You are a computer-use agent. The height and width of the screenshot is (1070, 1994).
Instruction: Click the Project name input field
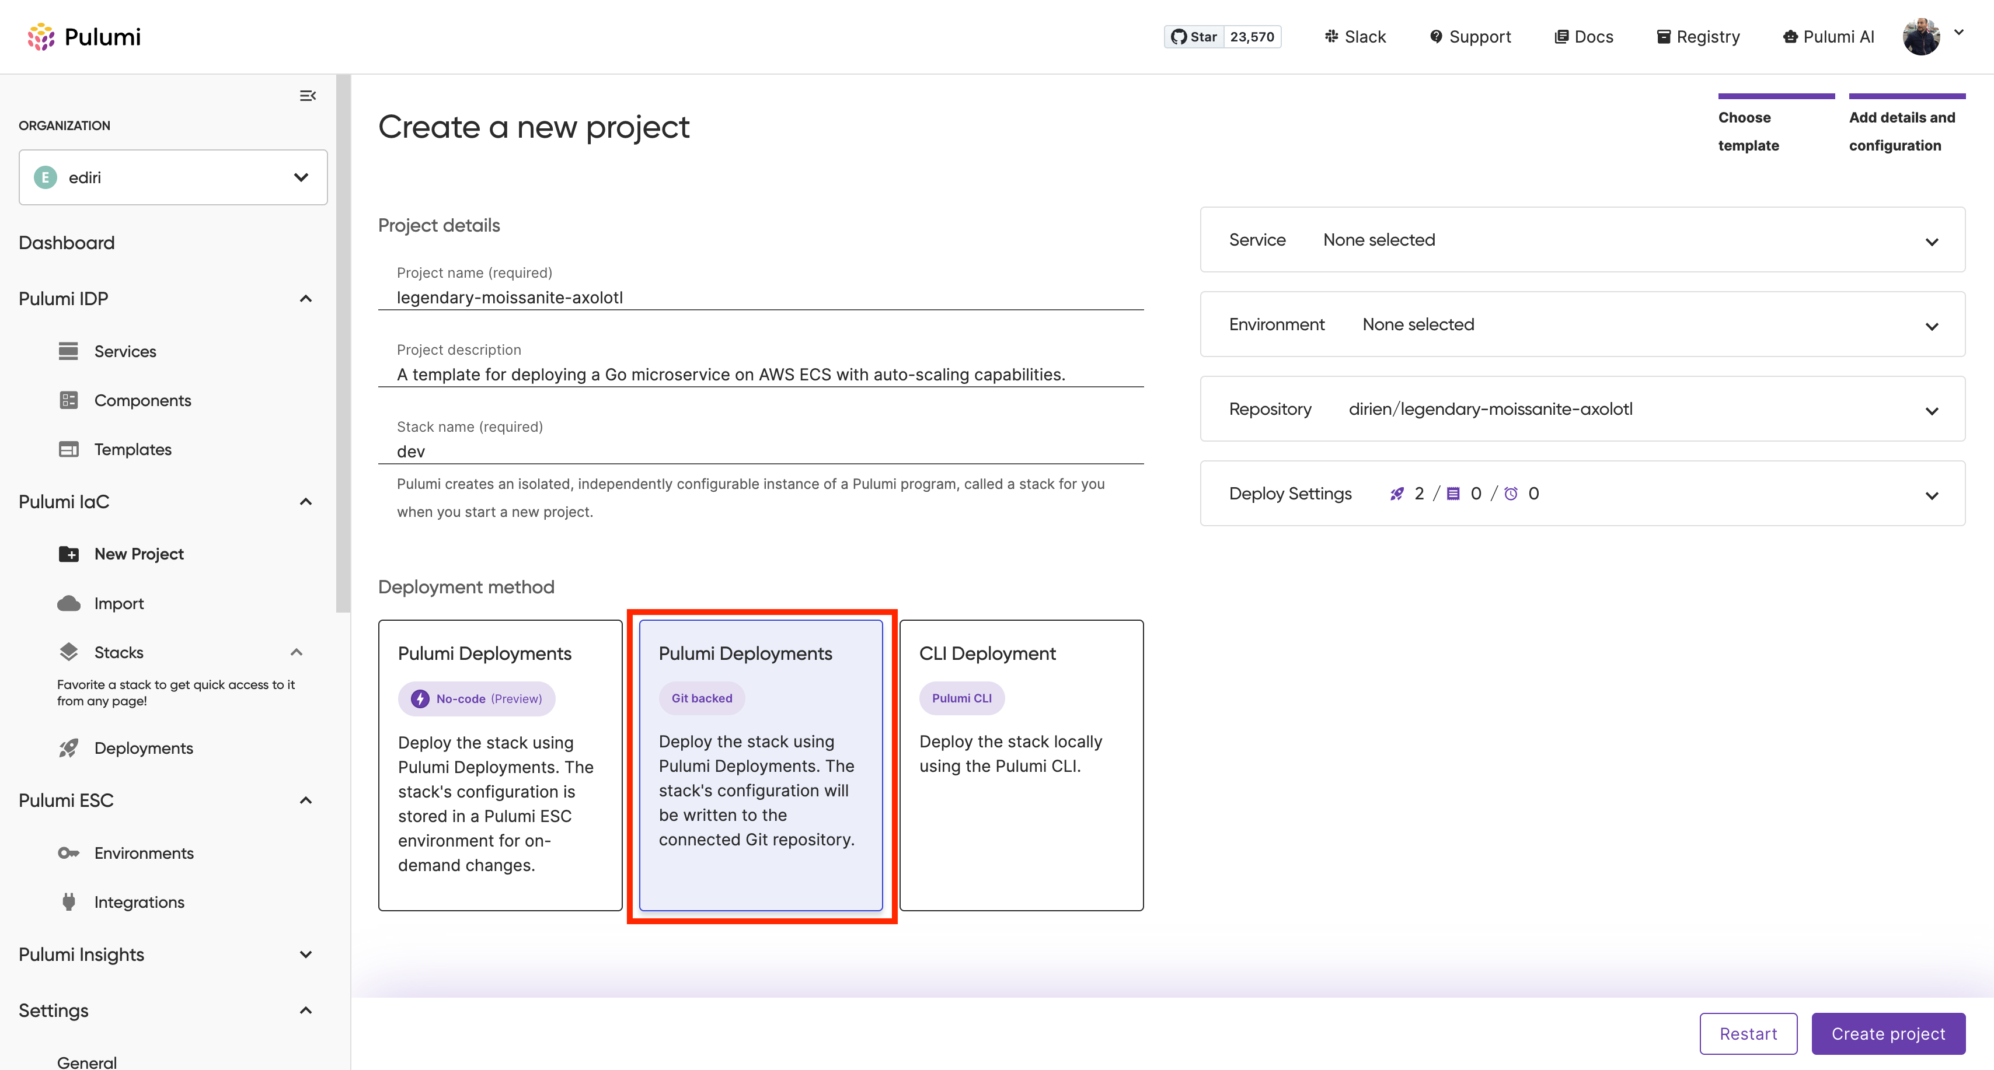point(761,297)
